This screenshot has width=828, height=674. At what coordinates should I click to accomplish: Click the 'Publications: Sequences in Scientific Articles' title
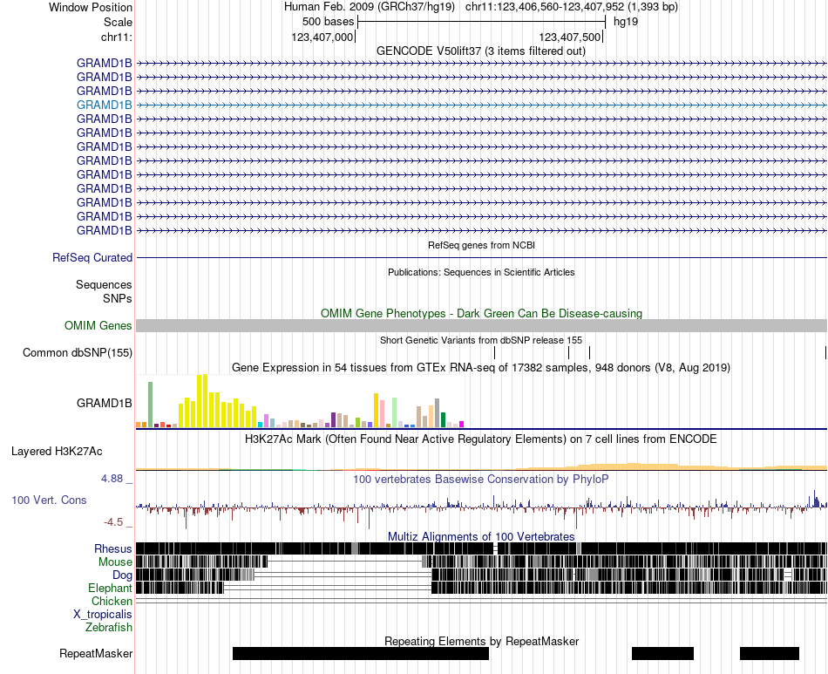481,272
